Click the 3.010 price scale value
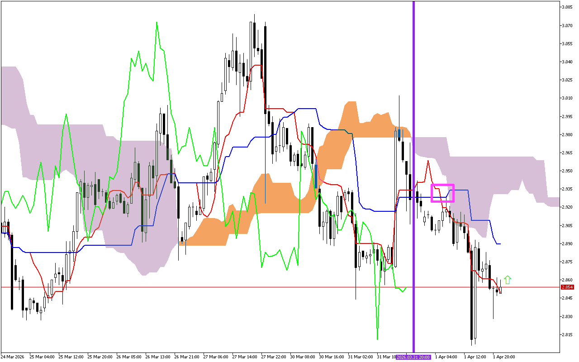579x362 pixels. coord(567,98)
